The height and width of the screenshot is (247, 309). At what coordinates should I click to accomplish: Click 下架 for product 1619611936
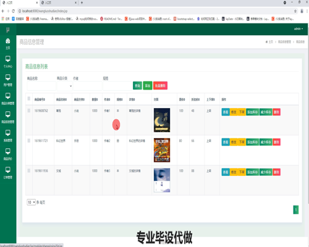242,172
